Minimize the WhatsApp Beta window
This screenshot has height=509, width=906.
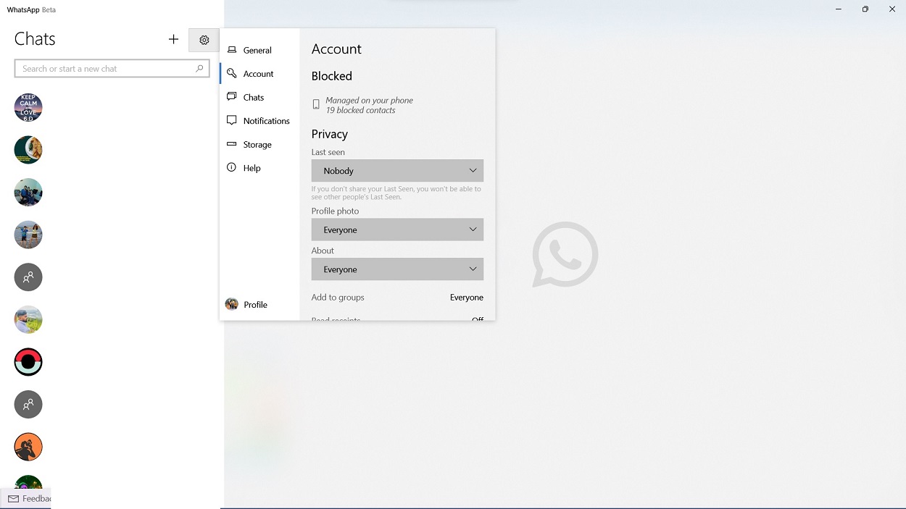point(839,9)
